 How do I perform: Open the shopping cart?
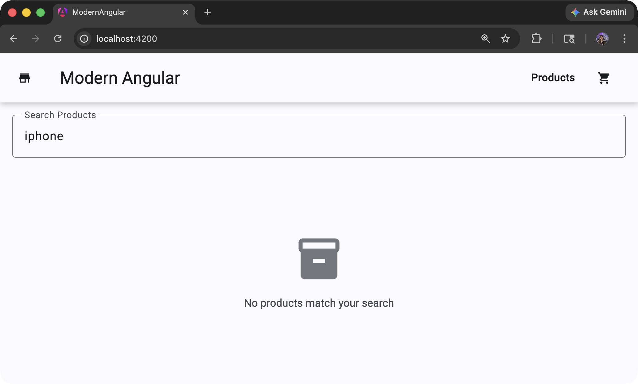pos(603,78)
